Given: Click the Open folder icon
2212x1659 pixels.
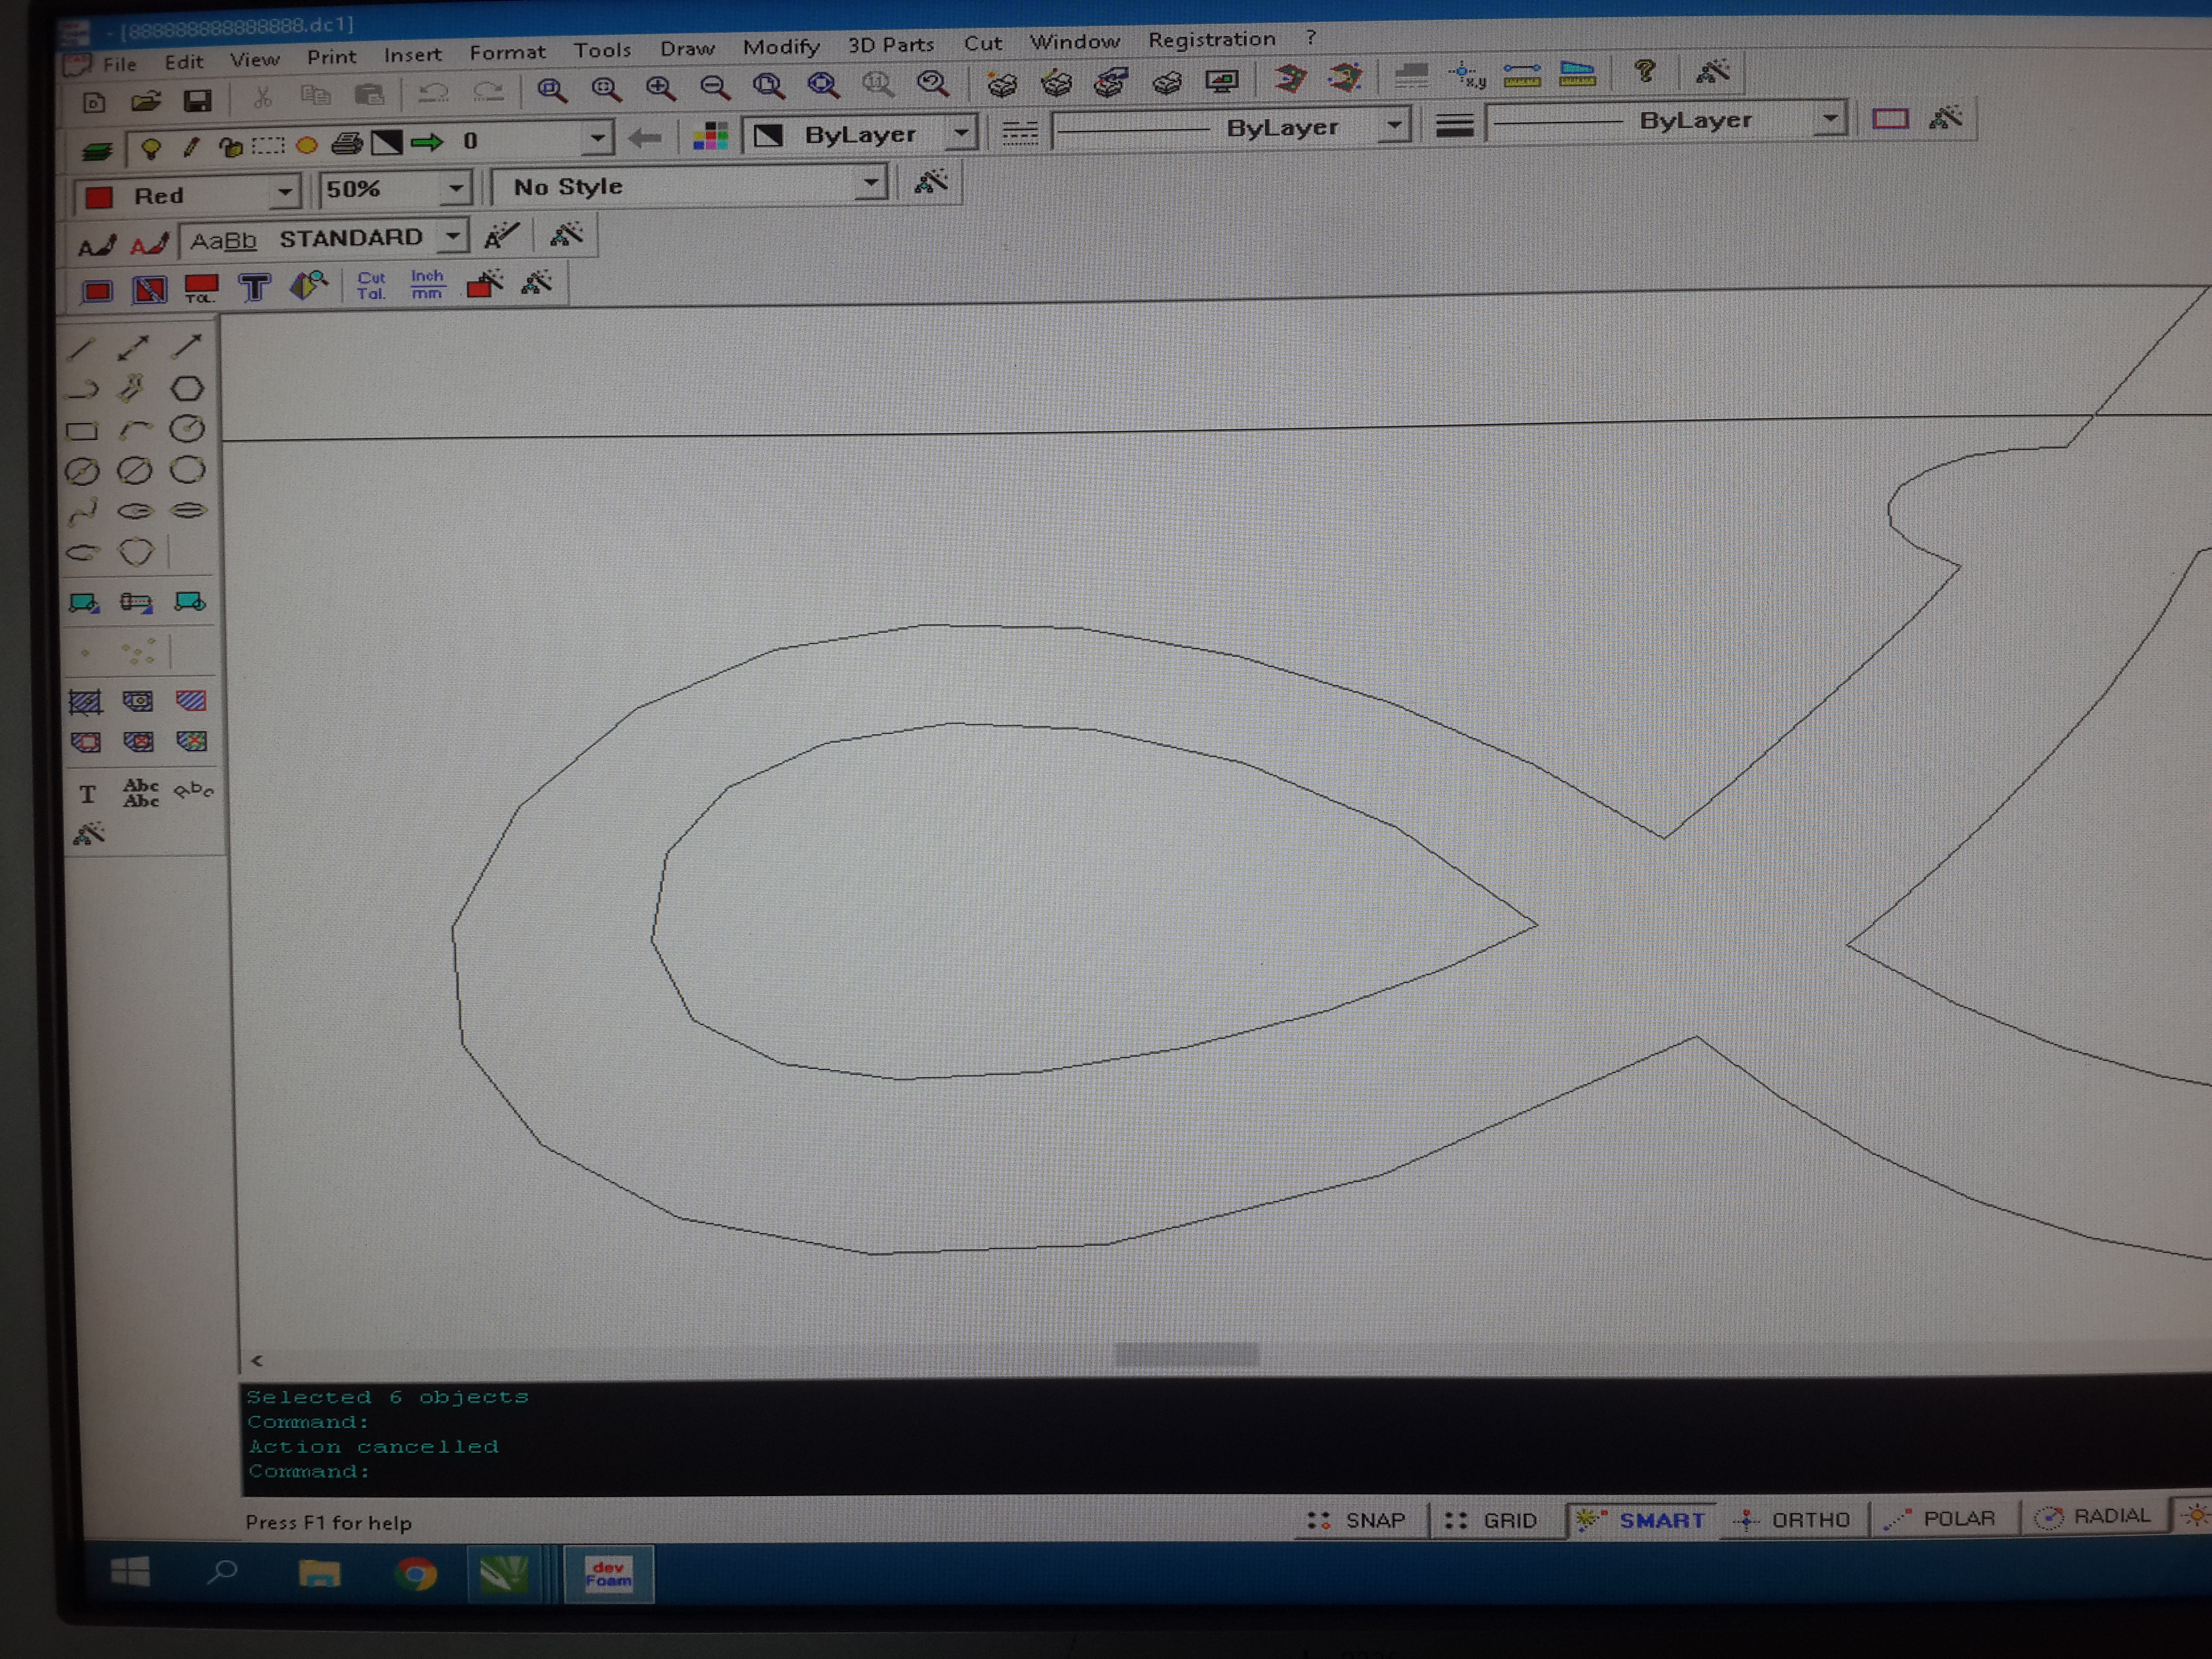Looking at the screenshot, I should pos(145,101).
